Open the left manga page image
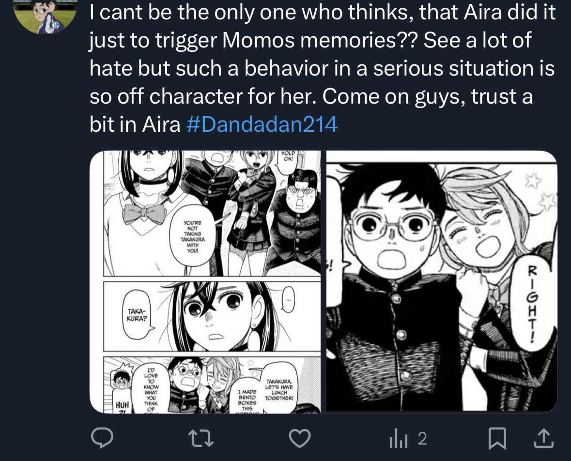Image resolution: width=571 pixels, height=461 pixels. point(205,282)
